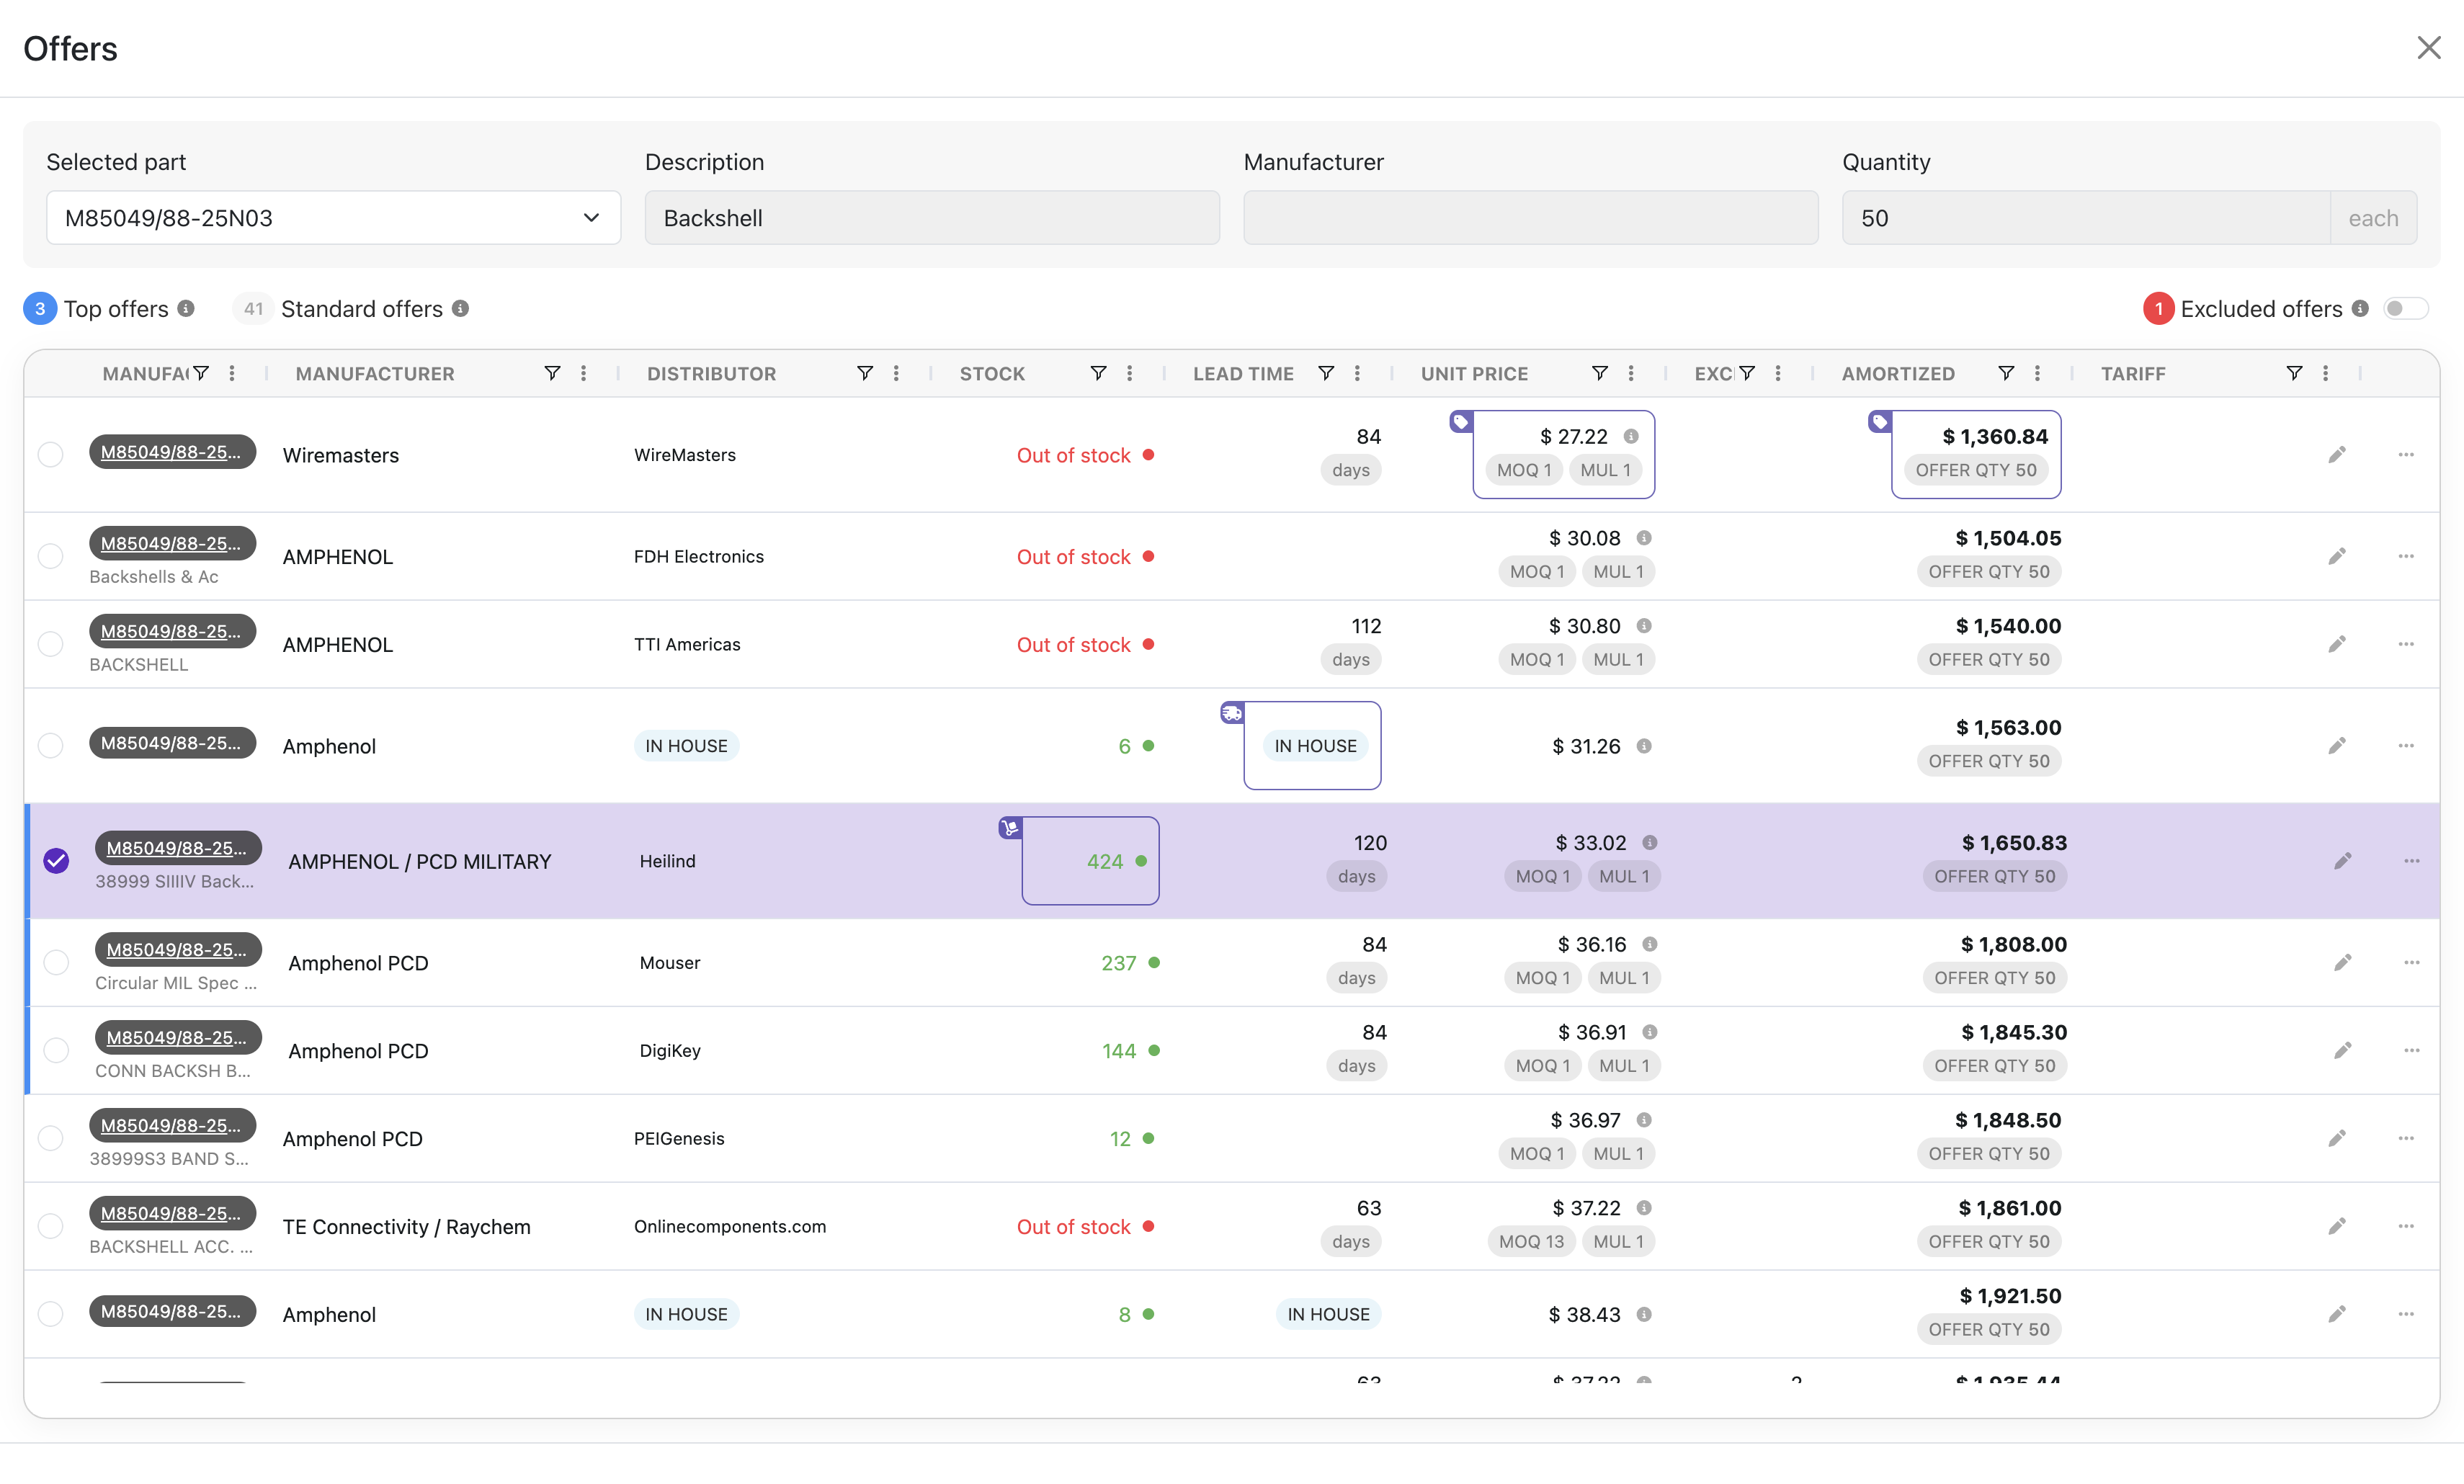Sort by the Tariff column header
The height and width of the screenshot is (1484, 2464).
pos(2133,373)
